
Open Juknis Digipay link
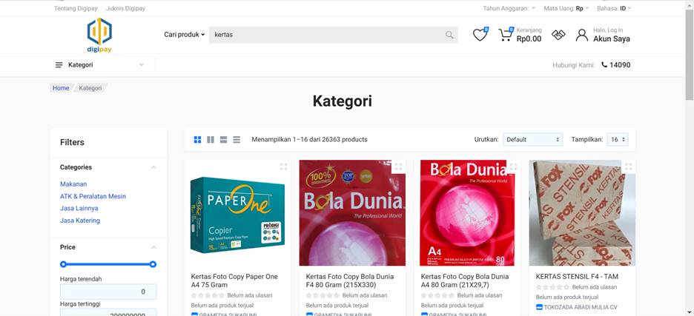(x=126, y=8)
